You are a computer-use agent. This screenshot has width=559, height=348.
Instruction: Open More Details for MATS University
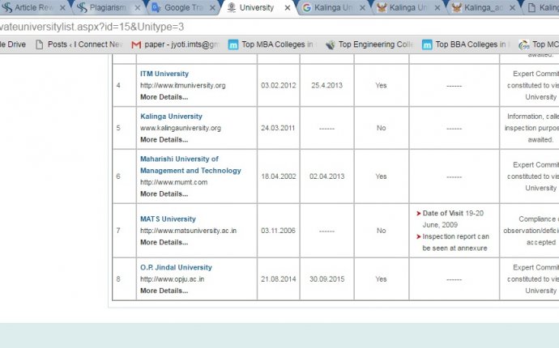tap(164, 242)
